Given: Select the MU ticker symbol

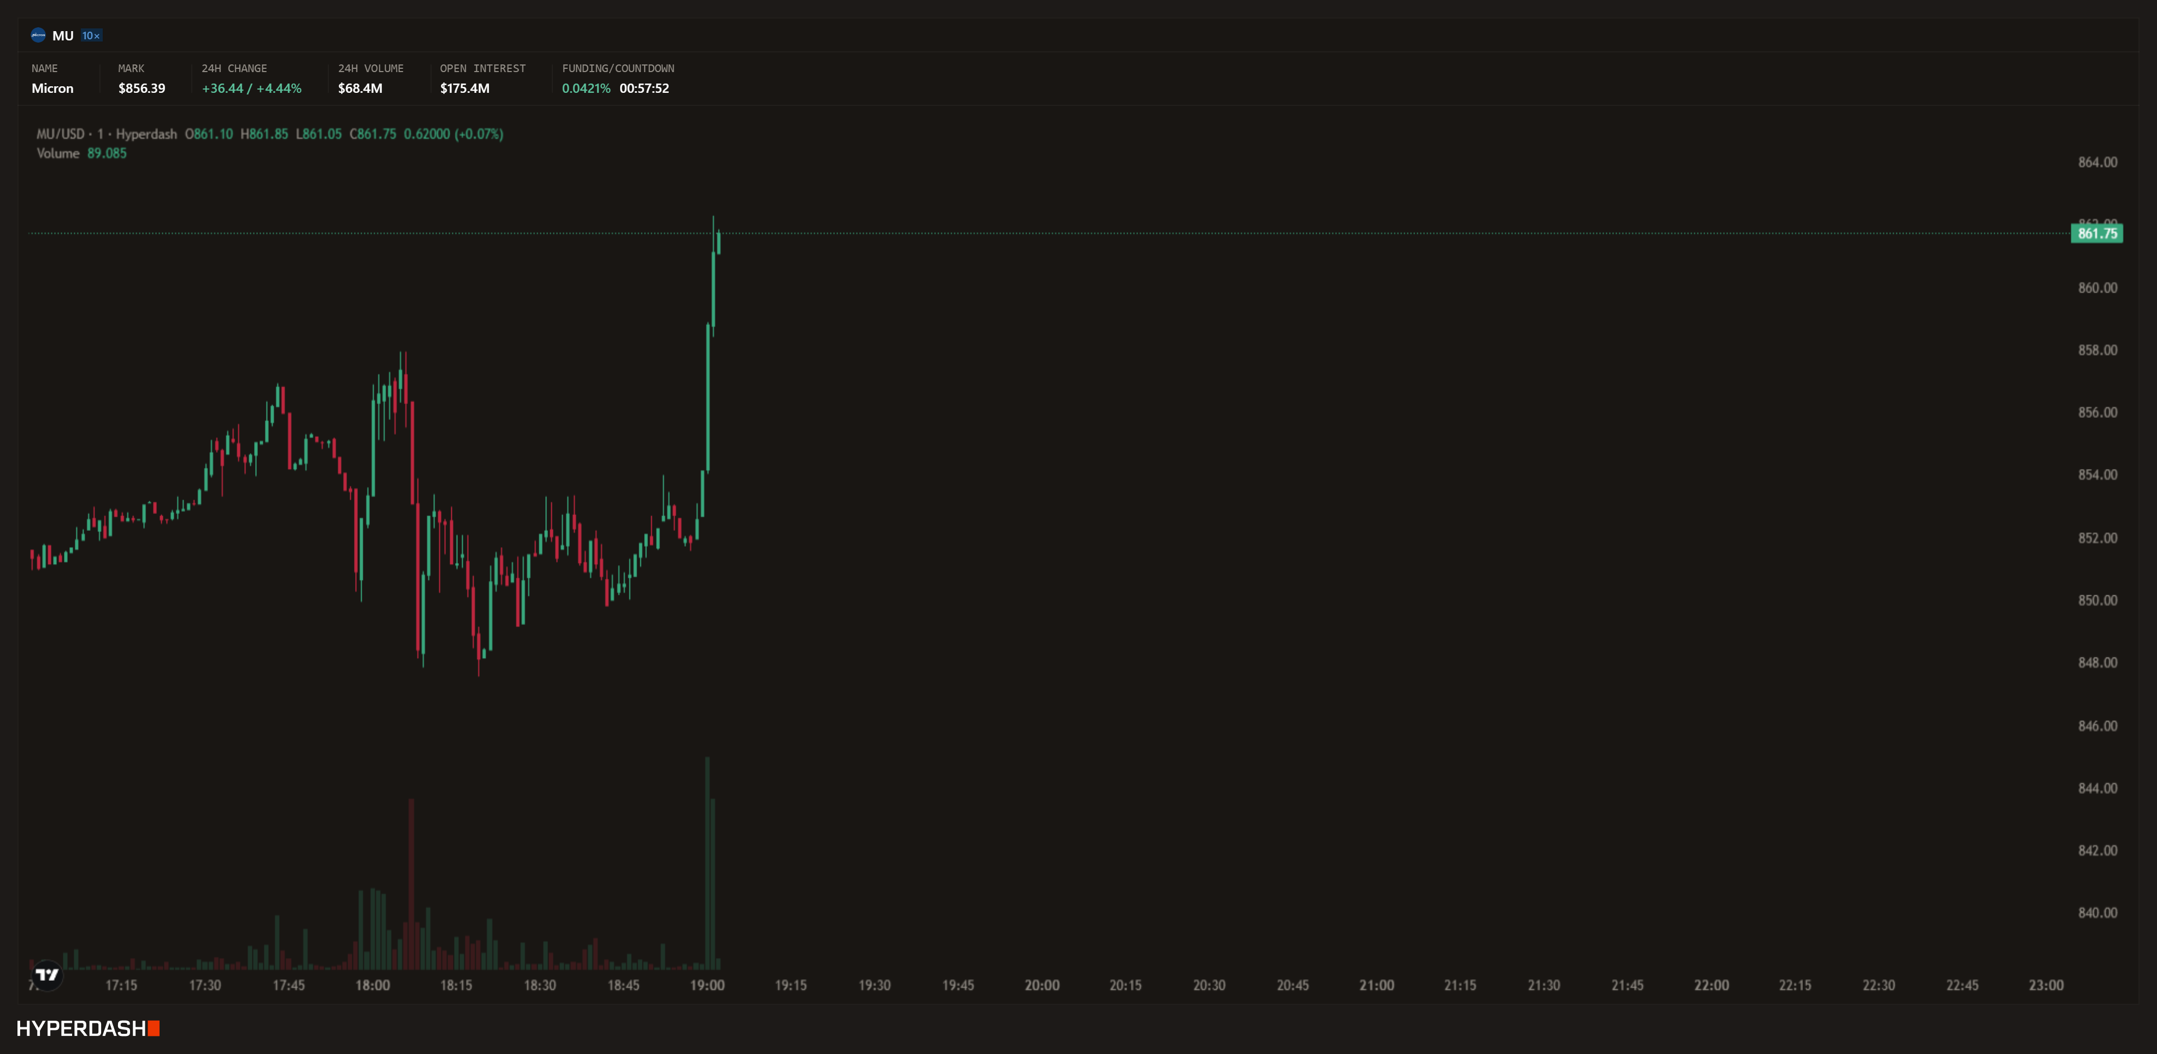Looking at the screenshot, I should pyautogui.click(x=63, y=35).
